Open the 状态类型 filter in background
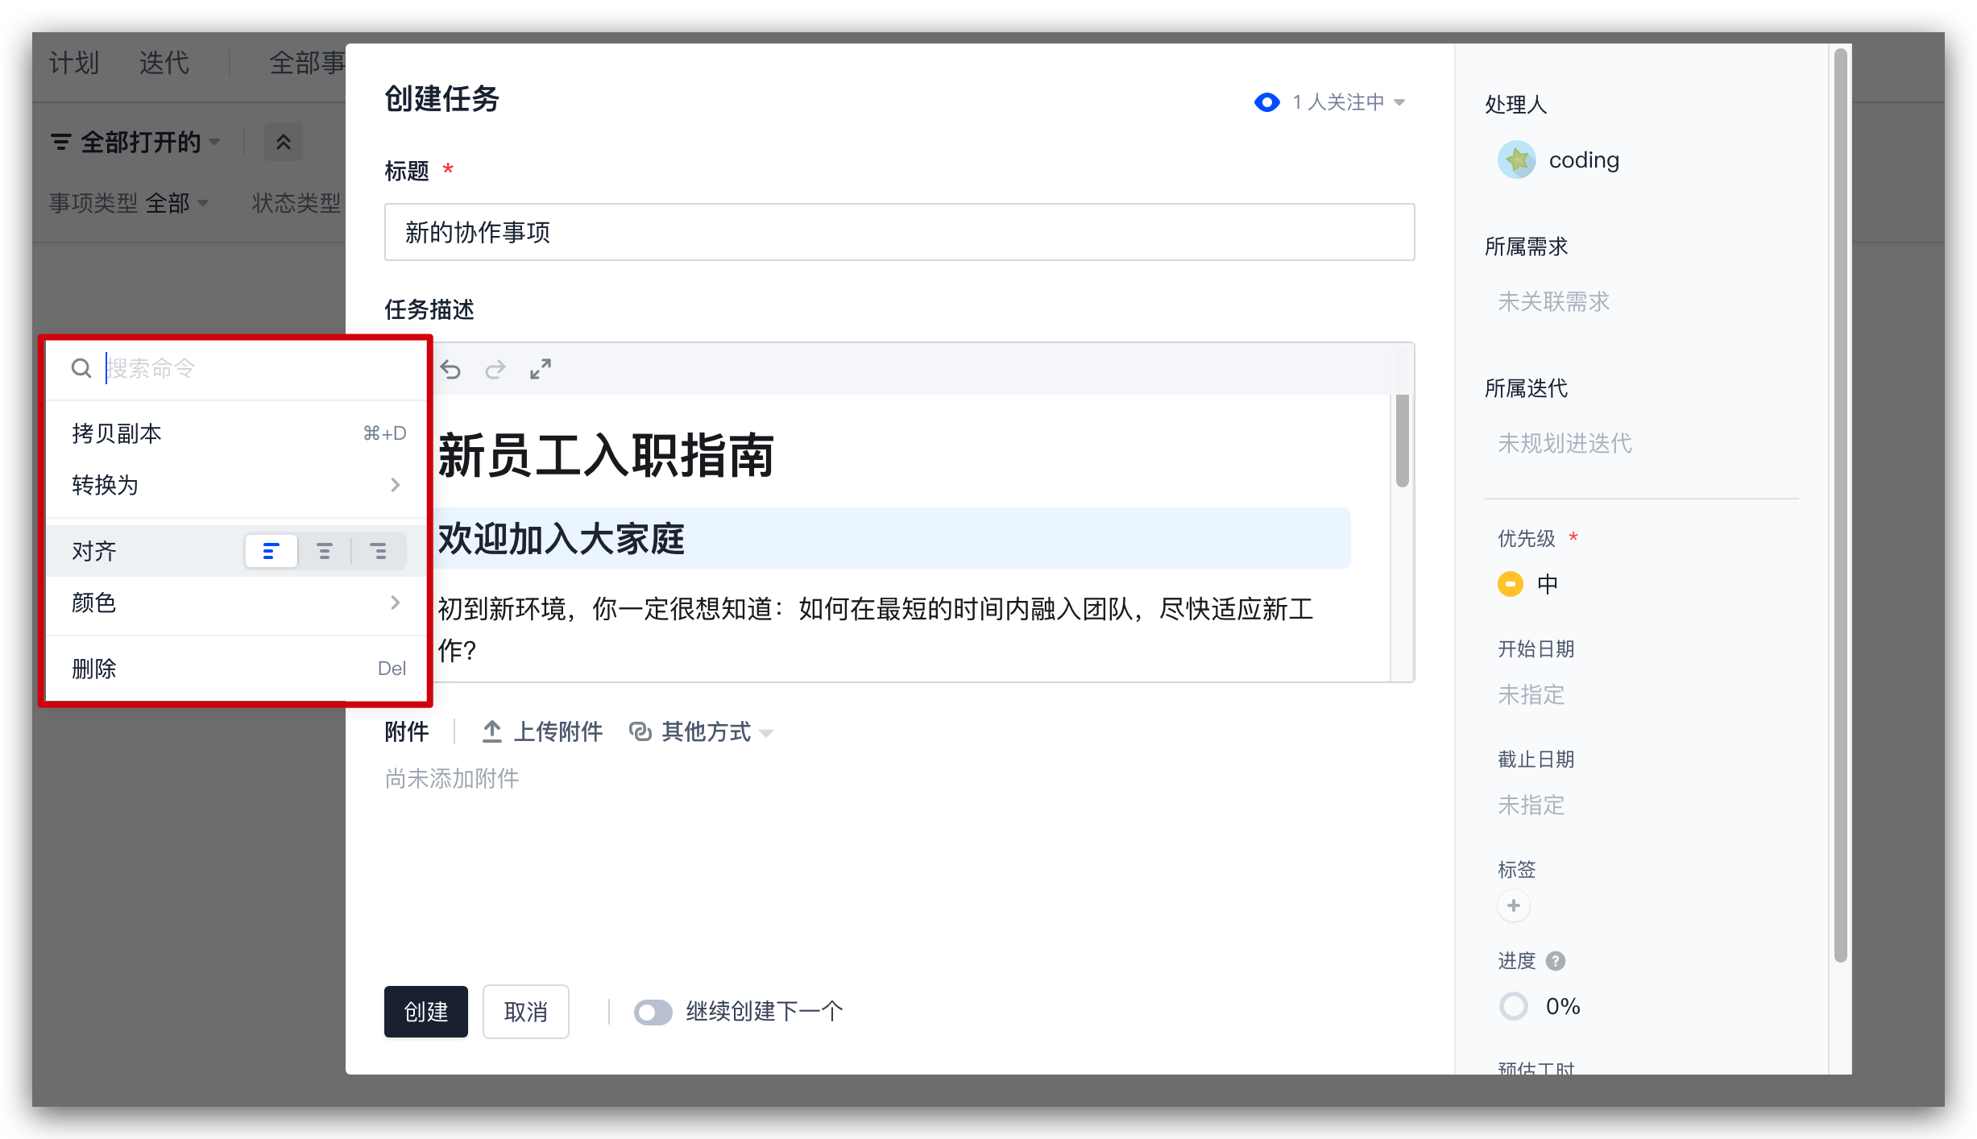Image resolution: width=1977 pixels, height=1139 pixels. point(296,203)
